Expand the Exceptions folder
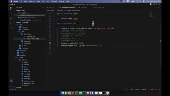This screenshot has height=96, width=170. tap(25, 29)
